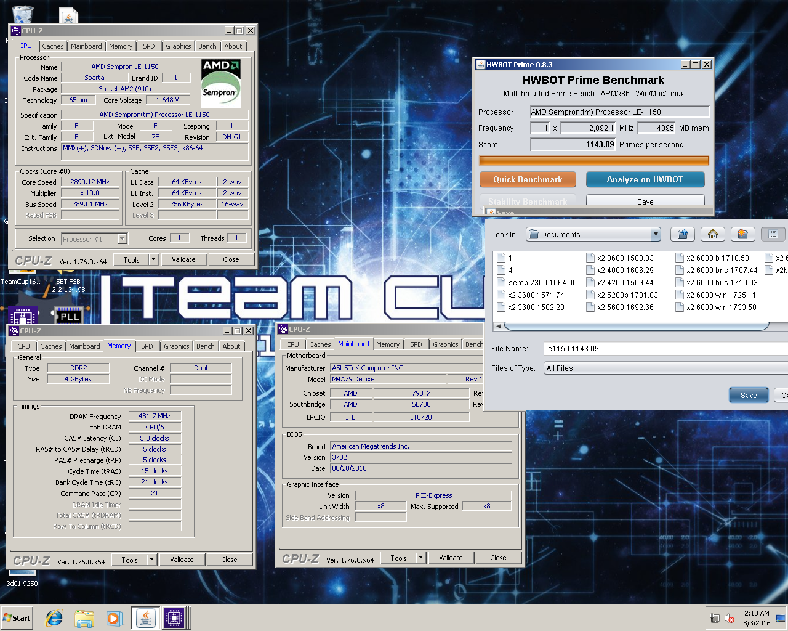Click Validate in Mainboard CPU-Z window
788x631 pixels.
451,558
